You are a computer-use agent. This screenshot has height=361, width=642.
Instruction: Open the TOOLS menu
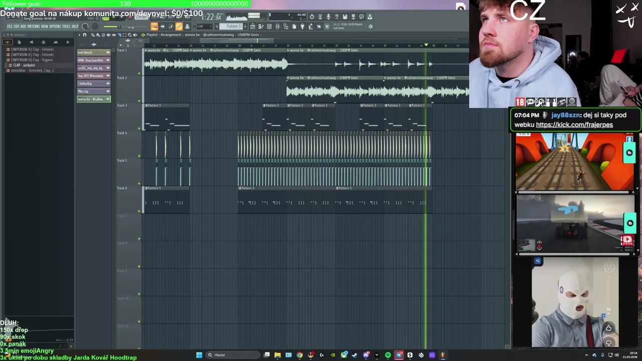(66, 27)
